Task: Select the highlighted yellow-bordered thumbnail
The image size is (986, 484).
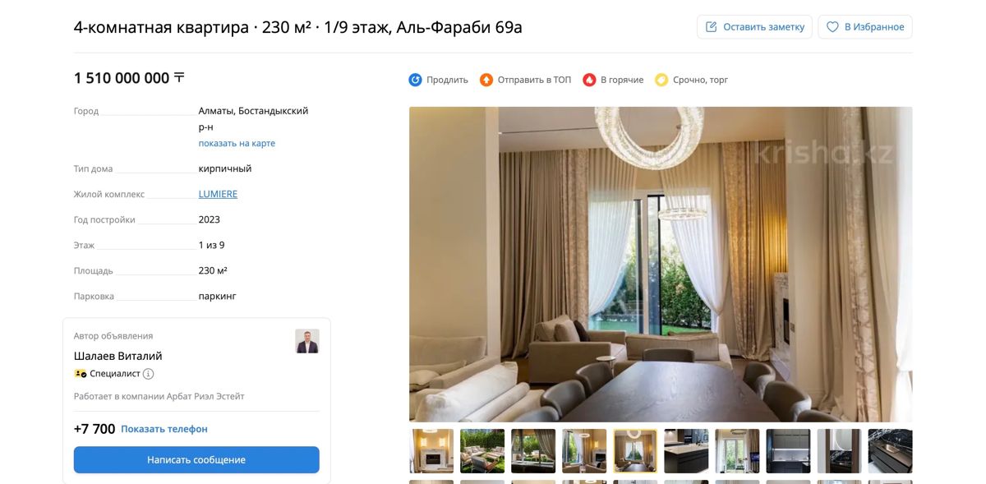Action: coord(635,451)
